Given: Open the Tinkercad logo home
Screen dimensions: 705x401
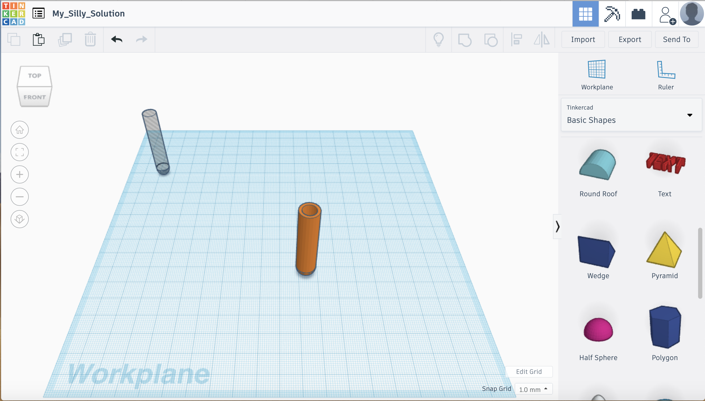Looking at the screenshot, I should point(14,14).
